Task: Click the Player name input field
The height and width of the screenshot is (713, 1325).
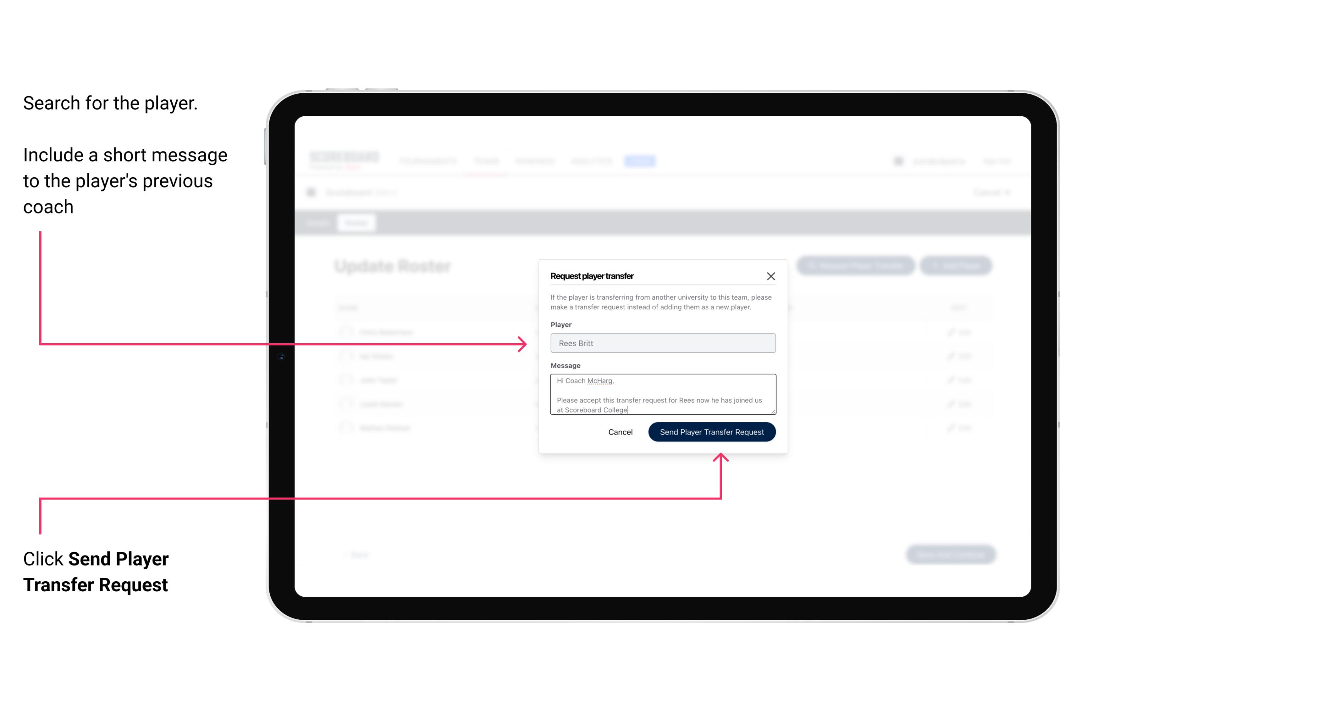Action: tap(662, 342)
